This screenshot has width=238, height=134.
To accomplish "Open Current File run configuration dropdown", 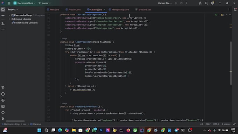I will (165, 3).
